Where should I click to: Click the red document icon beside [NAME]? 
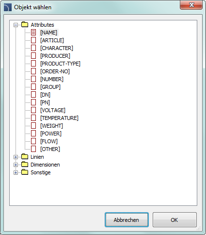(x=33, y=33)
